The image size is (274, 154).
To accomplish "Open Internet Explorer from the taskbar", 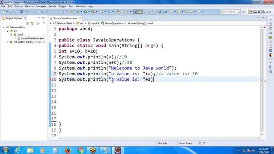I will [x=18, y=150].
